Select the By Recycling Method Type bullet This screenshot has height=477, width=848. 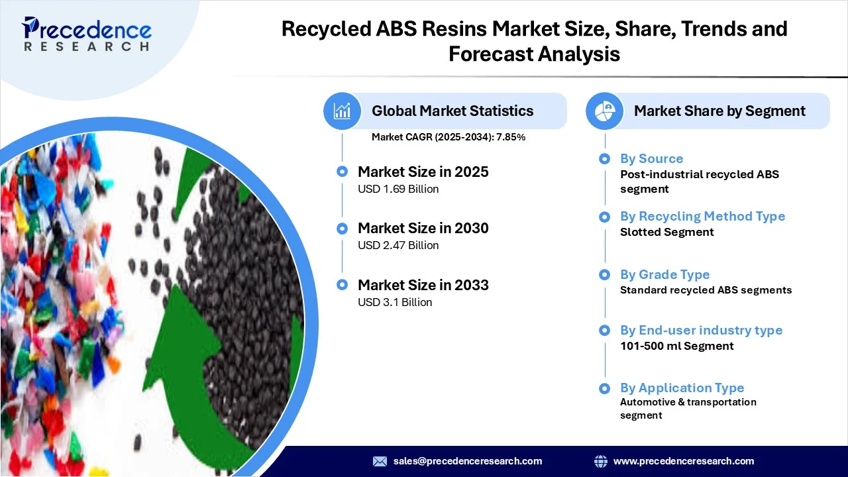[604, 217]
